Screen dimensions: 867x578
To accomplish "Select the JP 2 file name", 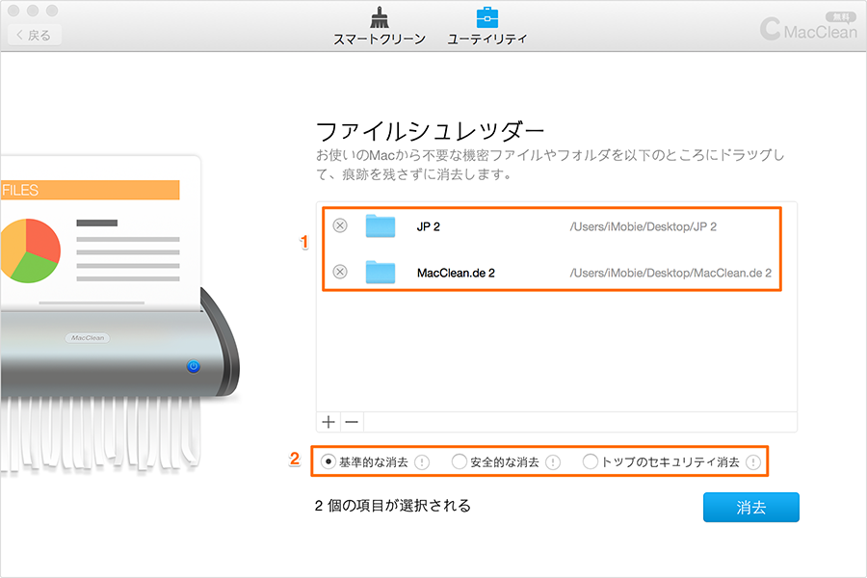I will (x=429, y=226).
